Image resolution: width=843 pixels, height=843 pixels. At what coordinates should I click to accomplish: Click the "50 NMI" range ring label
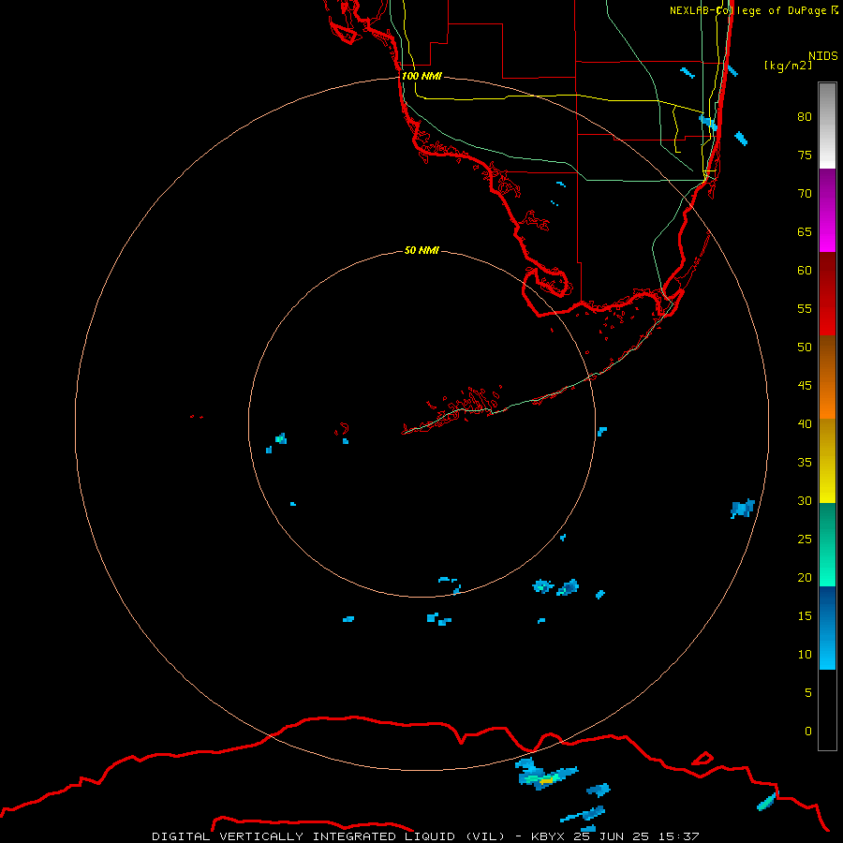421,250
